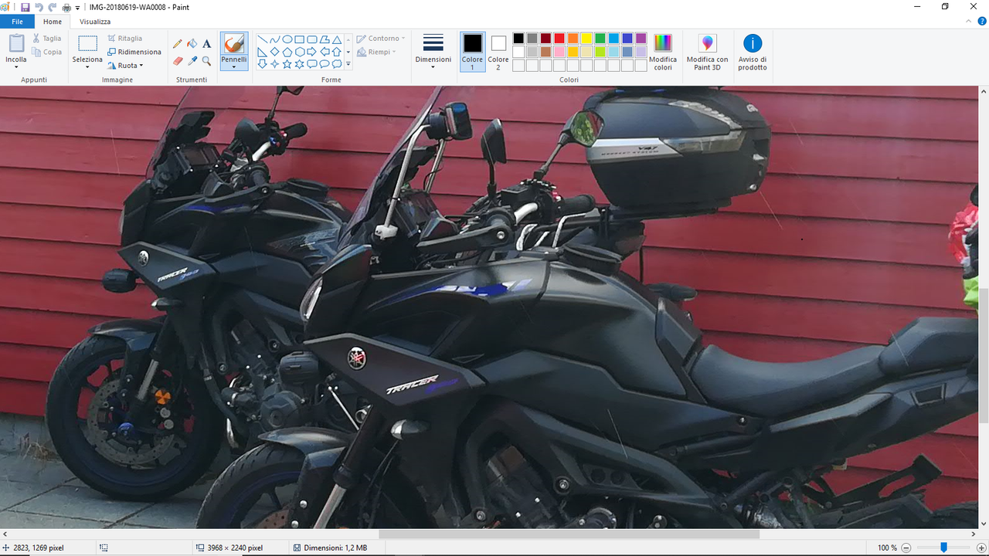Select the Pencil tool

[x=178, y=44]
